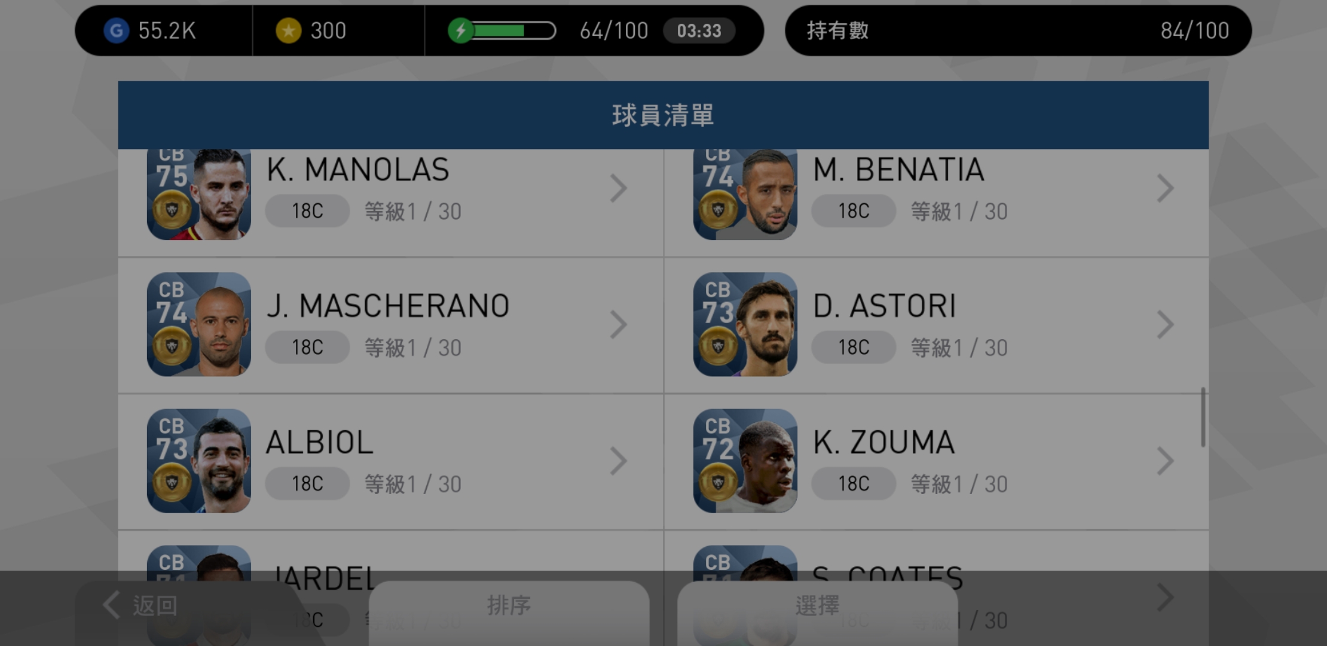Expand K. Zouma row chevron
Image resolution: width=1327 pixels, height=646 pixels.
pos(1165,461)
